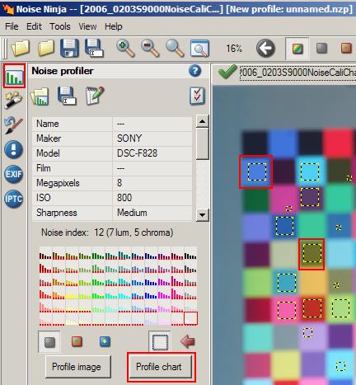The height and width of the screenshot is (385, 356).
Task: Click the first open folder toolbar icon
Action: pyautogui.click(x=21, y=48)
